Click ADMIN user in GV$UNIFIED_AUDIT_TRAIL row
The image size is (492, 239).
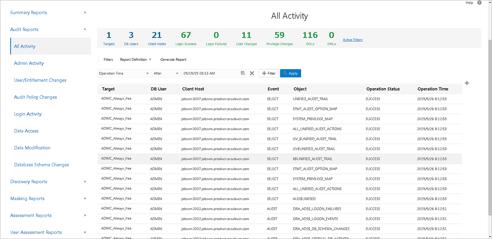(x=156, y=149)
